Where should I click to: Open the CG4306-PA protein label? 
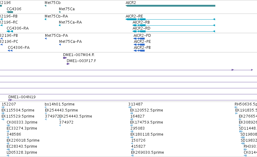(x=19, y=48)
